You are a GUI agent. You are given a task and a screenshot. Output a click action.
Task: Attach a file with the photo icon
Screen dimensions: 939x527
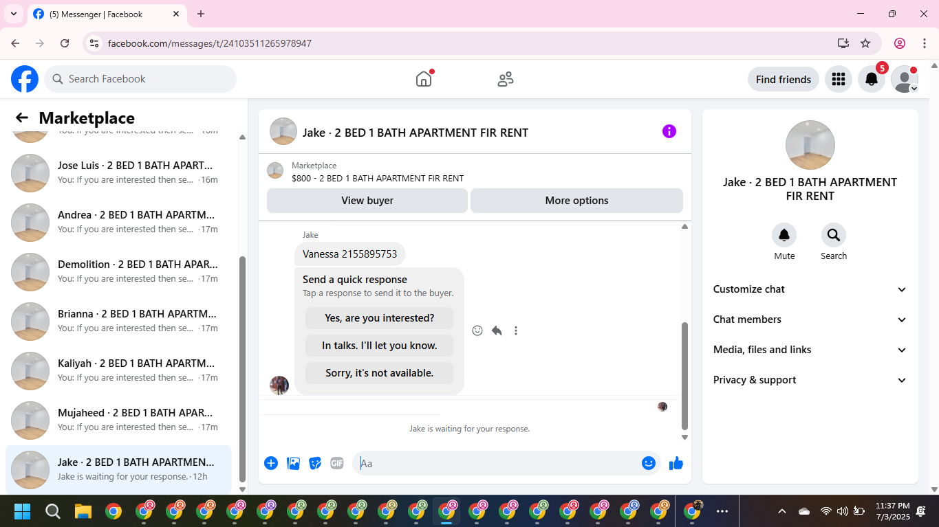tap(293, 463)
